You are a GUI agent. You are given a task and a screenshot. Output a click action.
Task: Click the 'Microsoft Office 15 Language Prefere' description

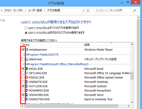[x=107, y=73]
